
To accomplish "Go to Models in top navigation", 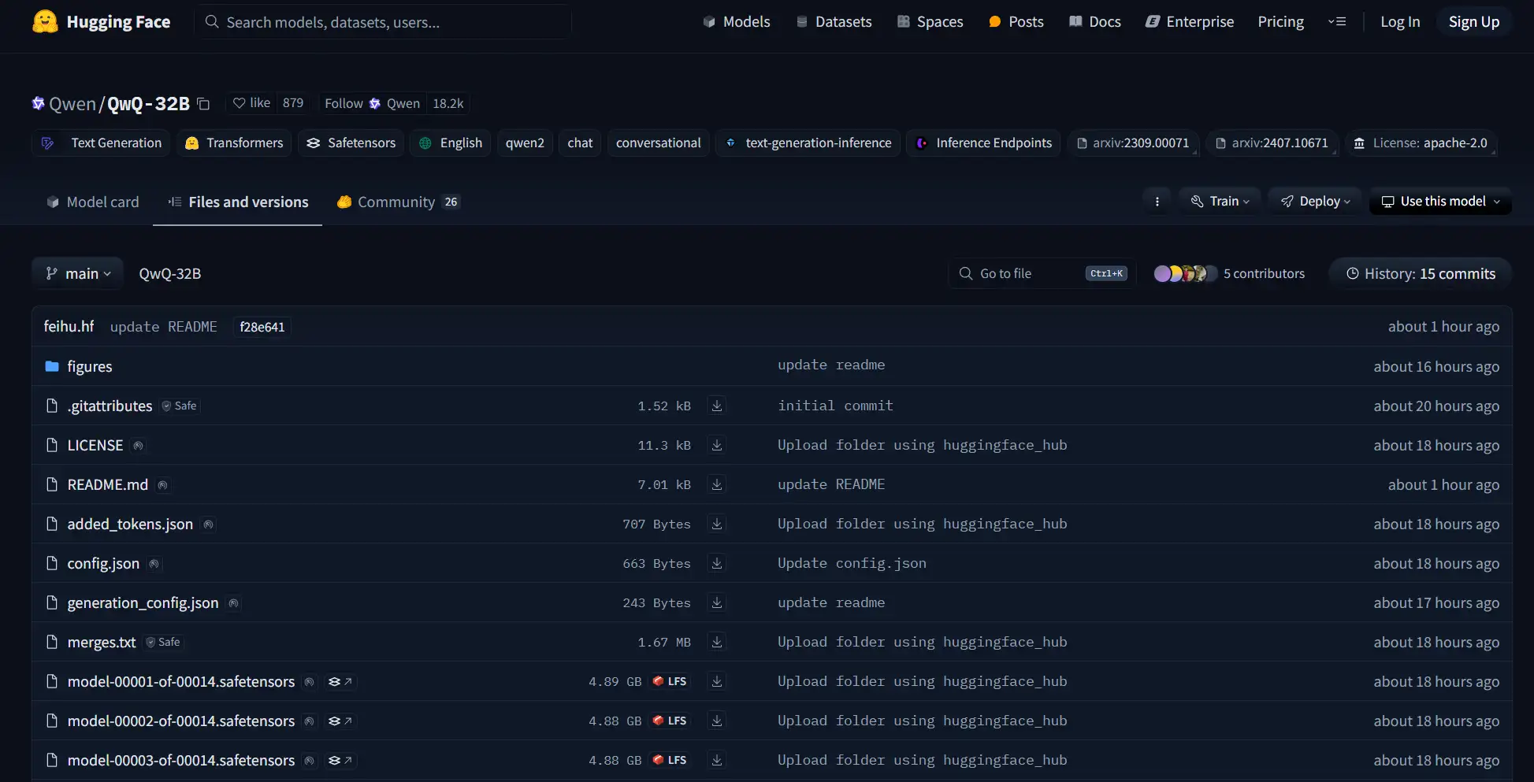I will pos(737,22).
